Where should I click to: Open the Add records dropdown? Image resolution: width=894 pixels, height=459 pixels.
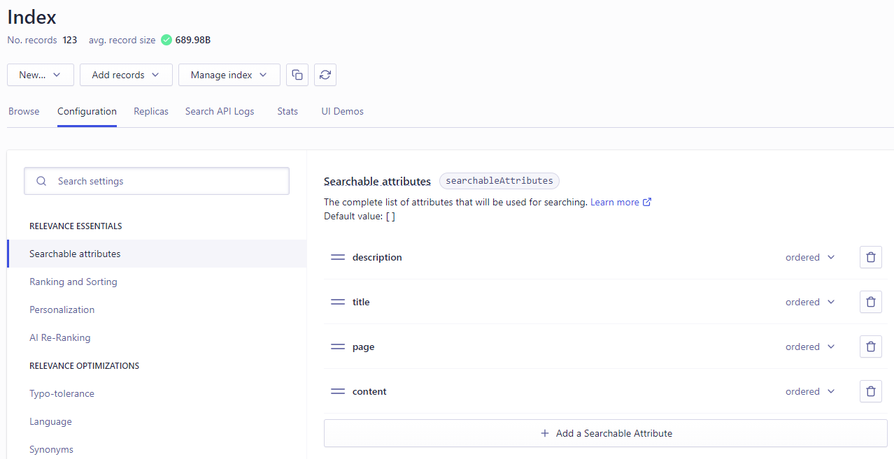pos(126,75)
